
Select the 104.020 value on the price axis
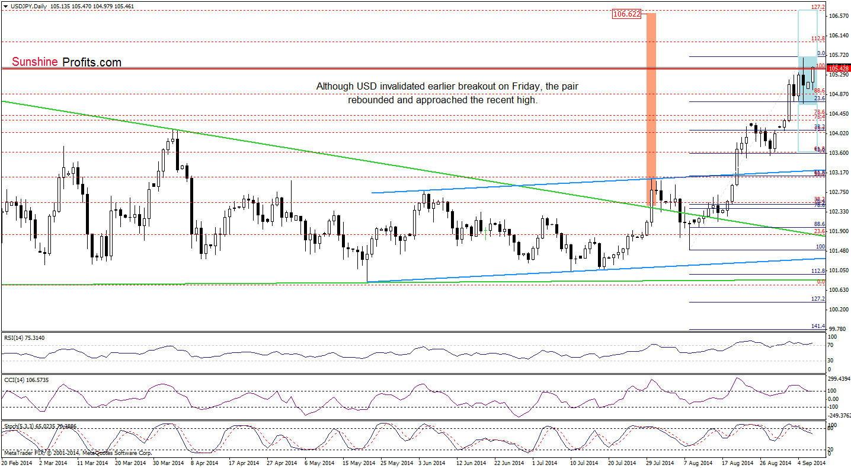point(838,133)
